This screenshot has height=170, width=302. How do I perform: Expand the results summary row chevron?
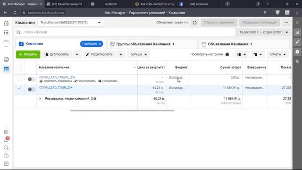coord(40,99)
